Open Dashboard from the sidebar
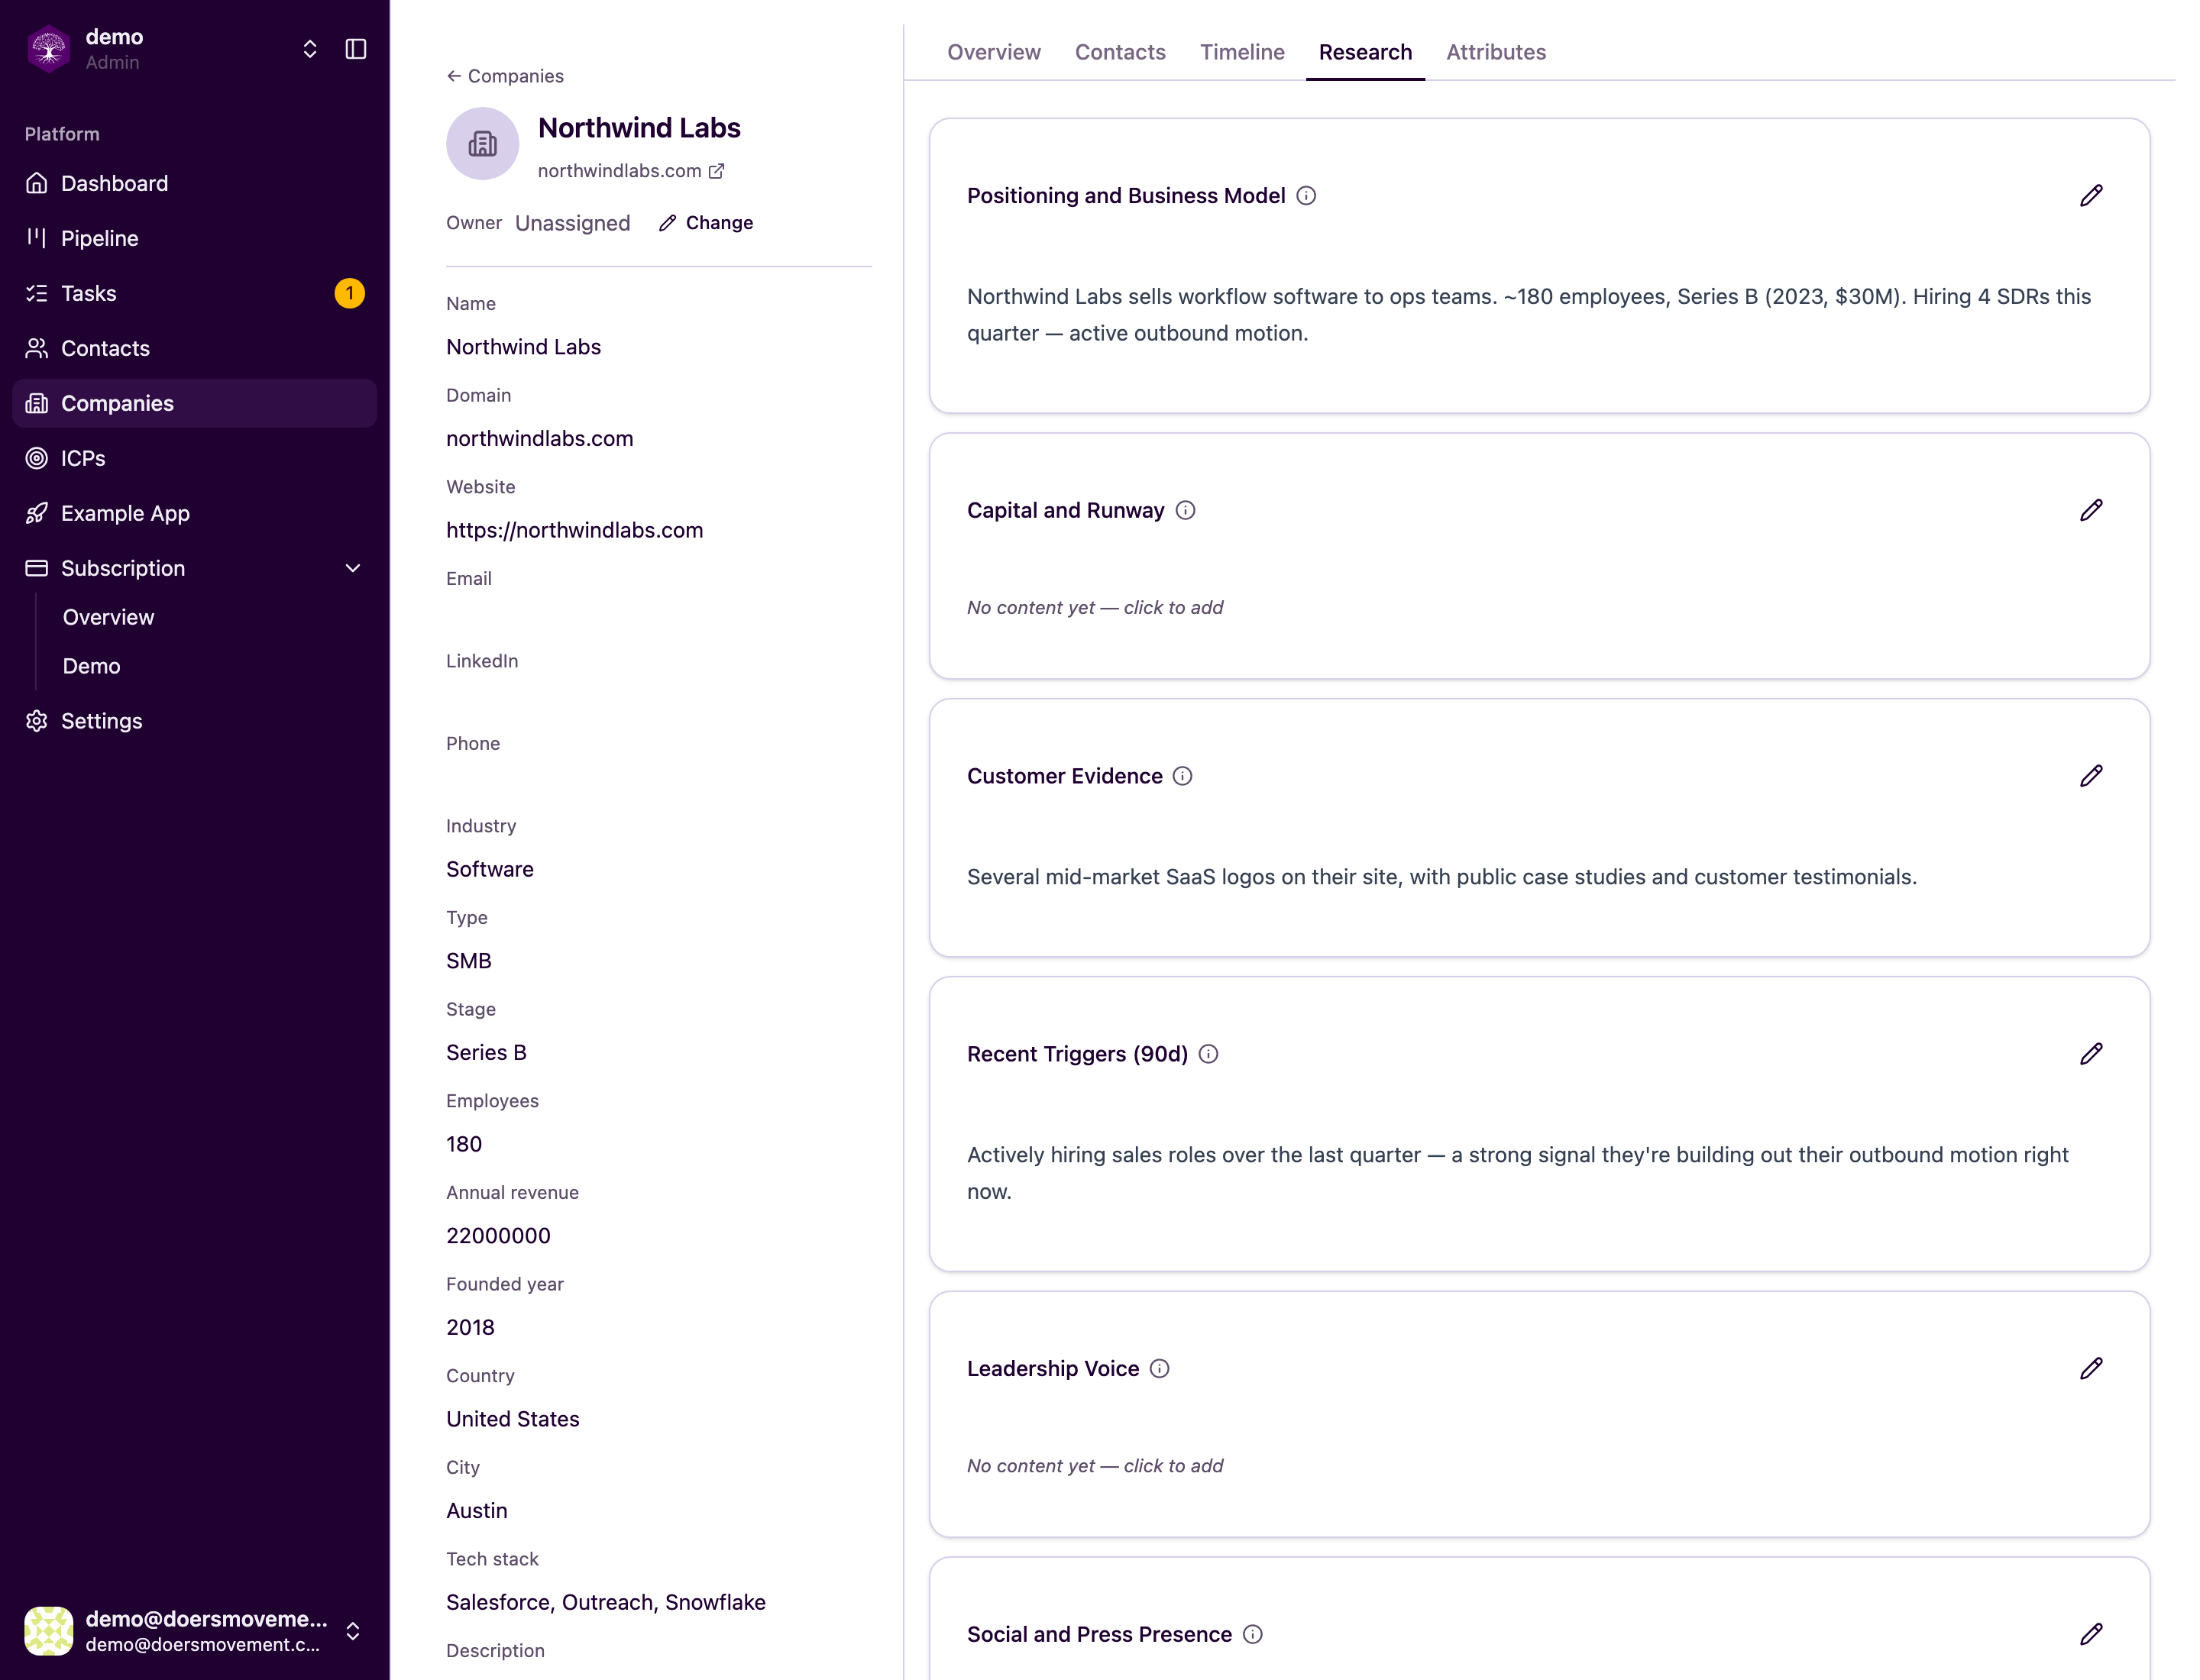The width and height of the screenshot is (2200, 1680). [x=194, y=183]
